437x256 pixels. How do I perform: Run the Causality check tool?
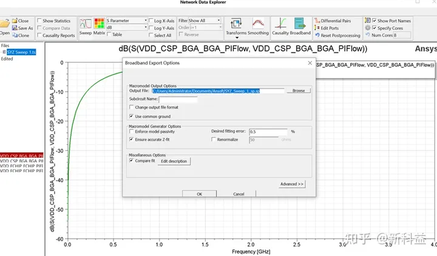(x=281, y=24)
